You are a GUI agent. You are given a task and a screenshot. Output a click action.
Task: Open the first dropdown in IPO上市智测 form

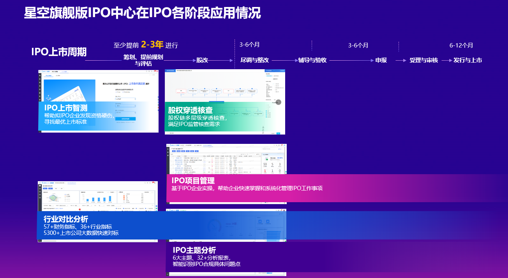(x=125, y=99)
